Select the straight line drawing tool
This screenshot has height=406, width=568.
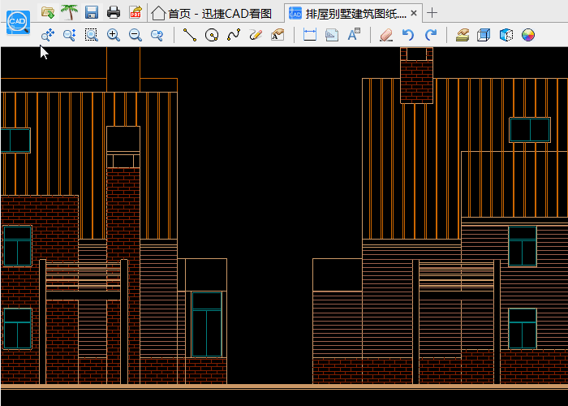190,35
